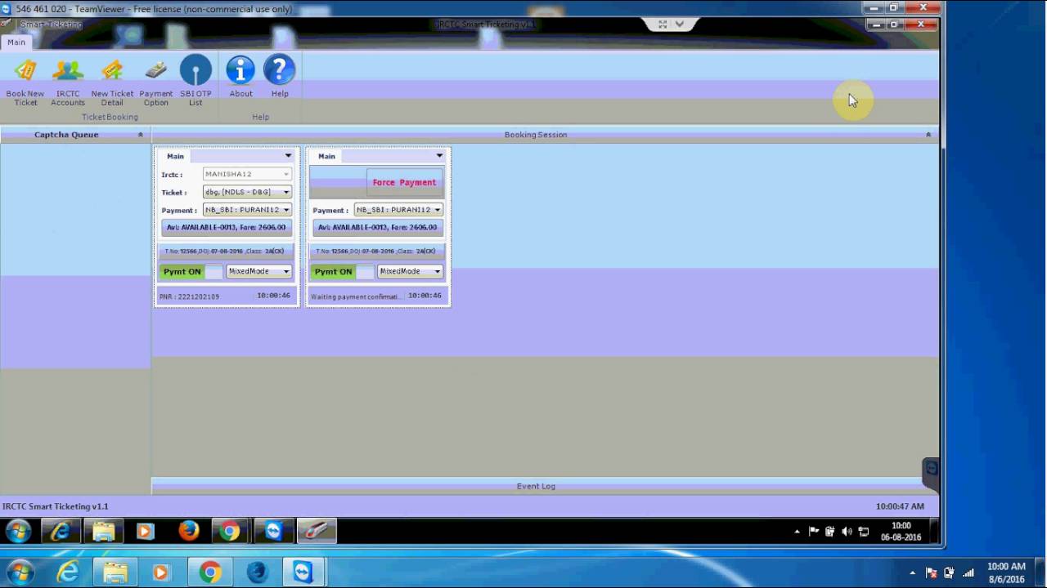The height and width of the screenshot is (588, 1047).
Task: Open the local taskbar clock 8/6/2016
Action: [1006, 572]
